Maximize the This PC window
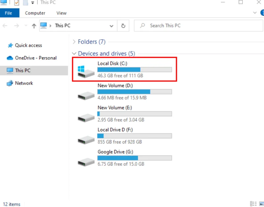This screenshot has width=264, height=207. [241, 2]
